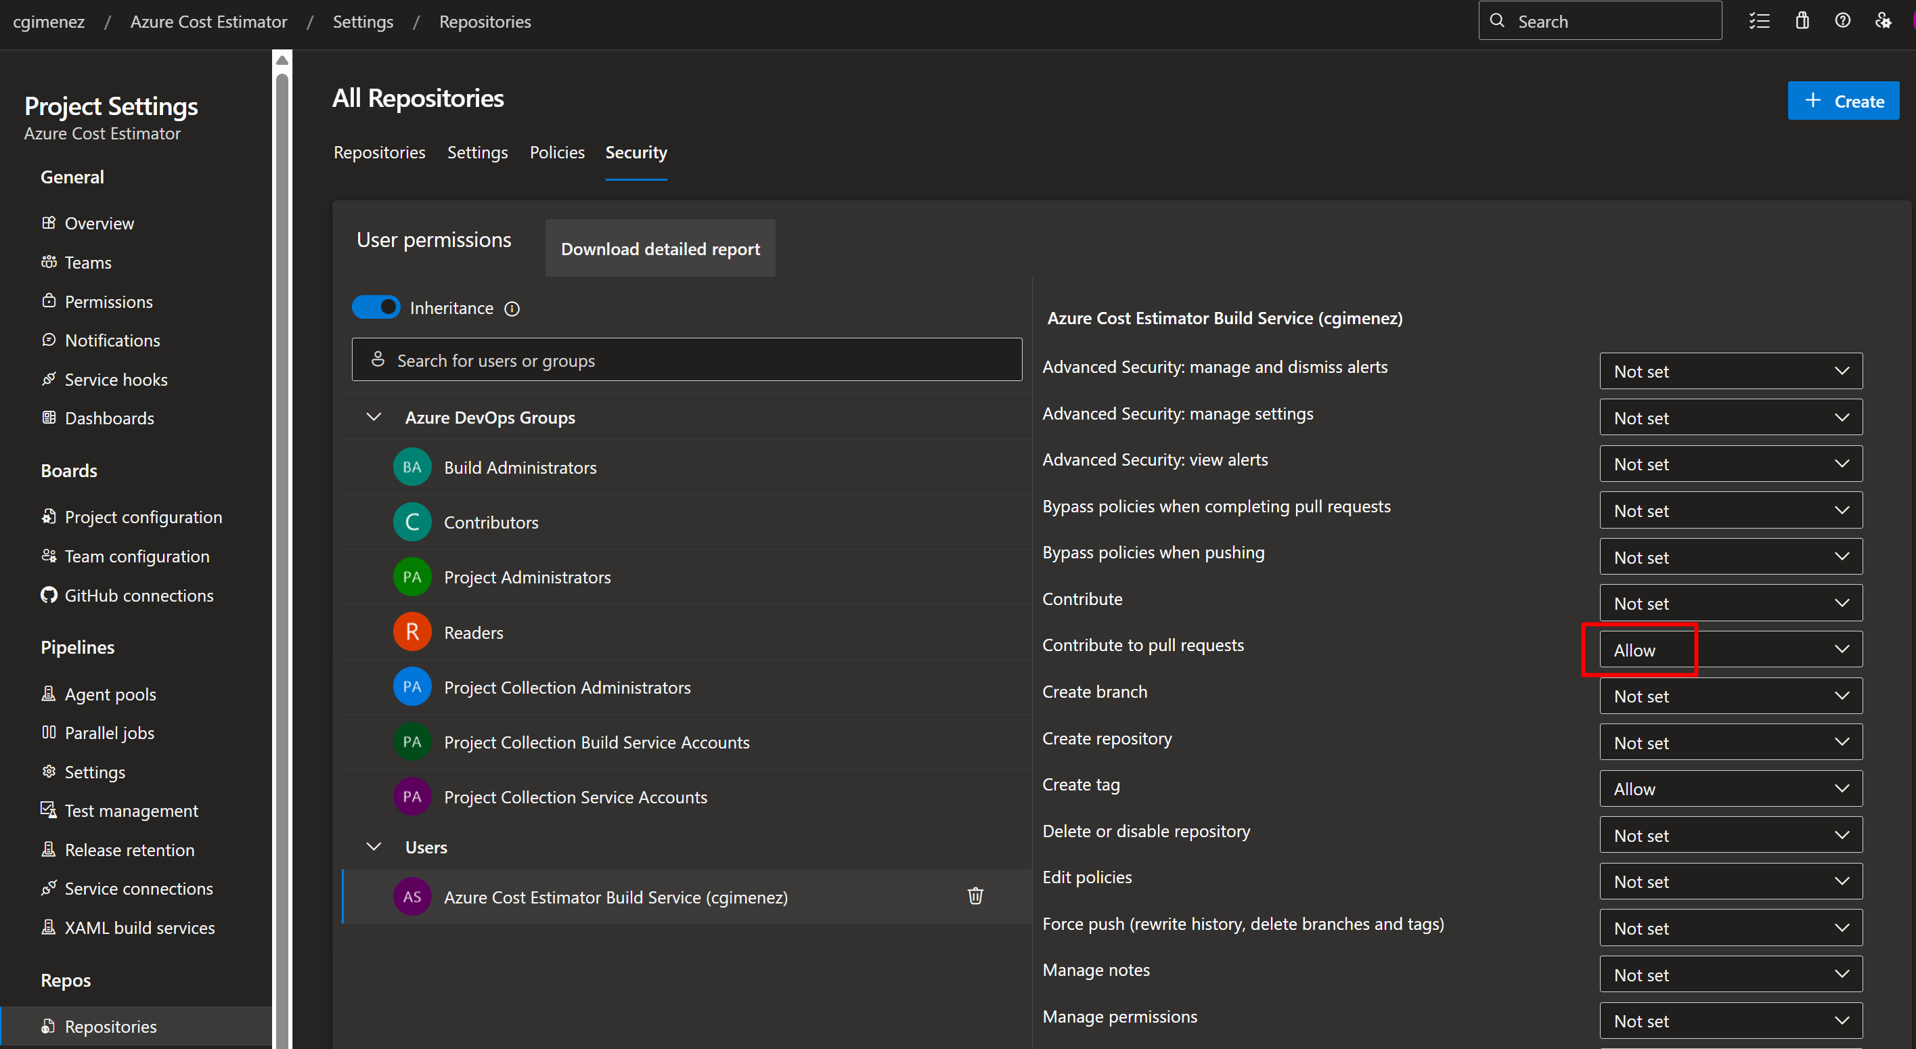Open Contribute to pull requests dropdown
This screenshot has width=1916, height=1049.
pyautogui.click(x=1731, y=650)
